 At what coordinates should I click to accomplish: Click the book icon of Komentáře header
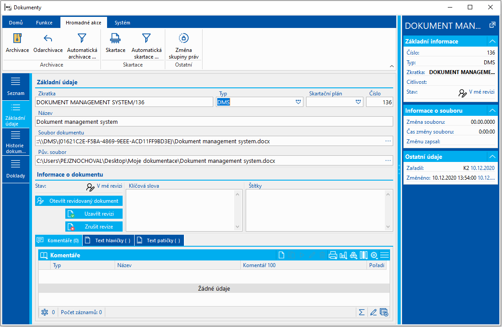[x=44, y=255]
